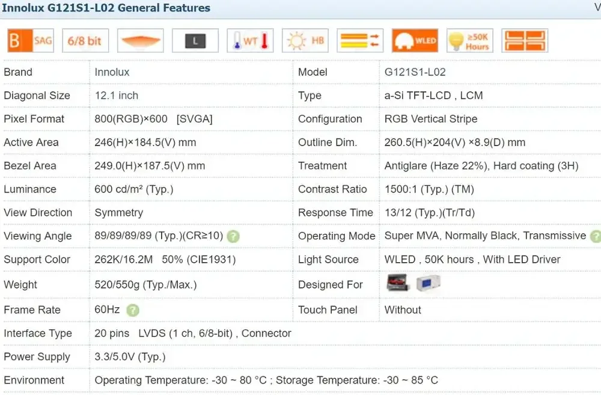Select the '12.1 inch' diagonal size value
The height and width of the screenshot is (395, 601).
(116, 96)
